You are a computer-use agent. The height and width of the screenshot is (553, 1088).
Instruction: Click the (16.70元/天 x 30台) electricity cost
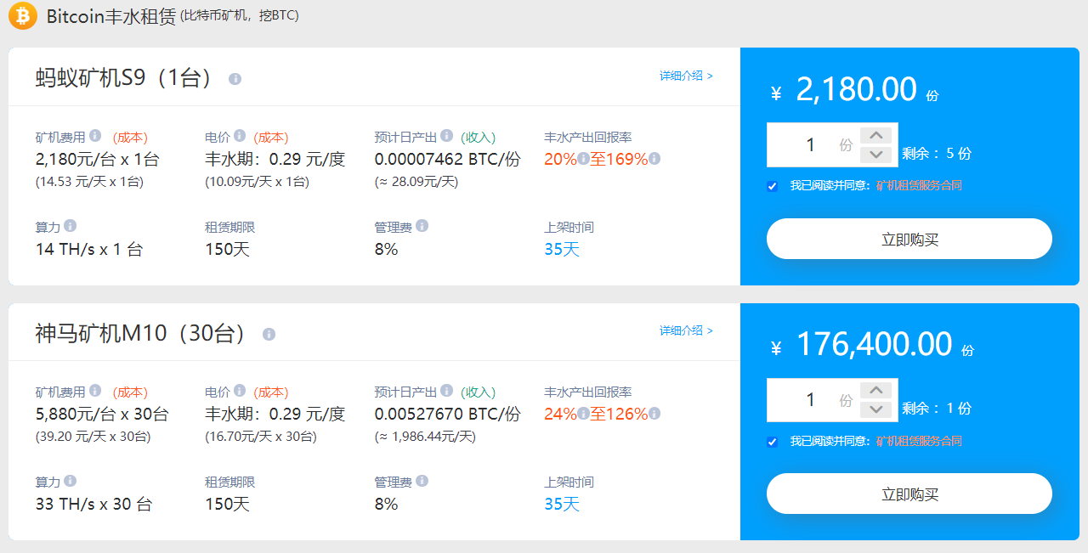tap(261, 437)
